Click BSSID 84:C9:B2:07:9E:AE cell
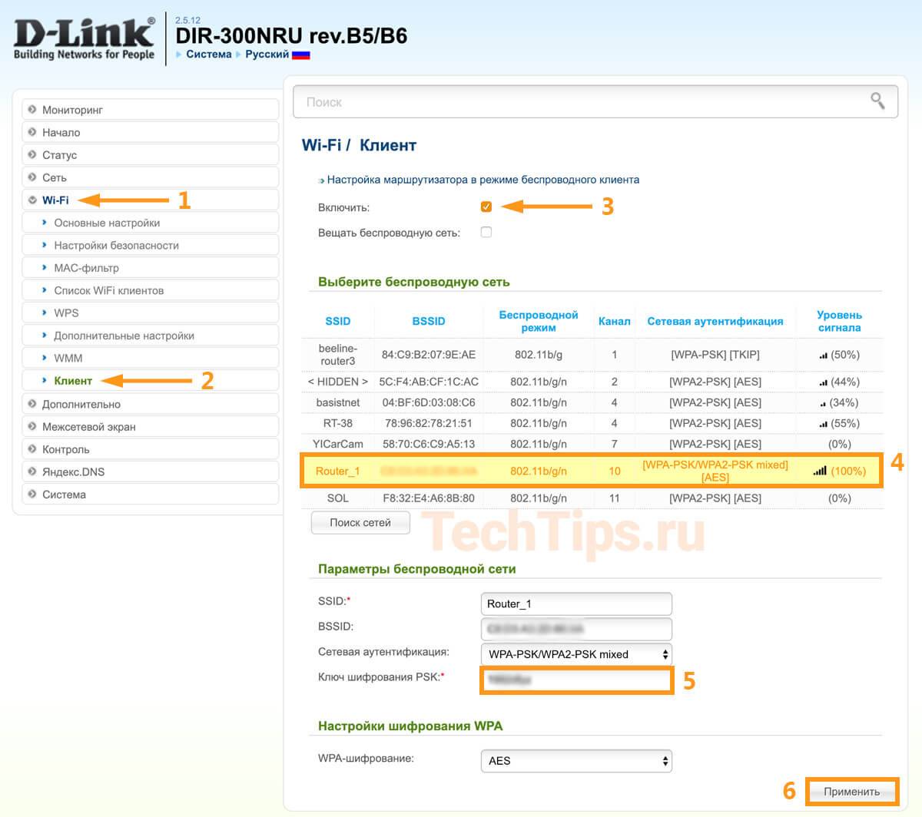Image resolution: width=922 pixels, height=817 pixels. coord(429,355)
